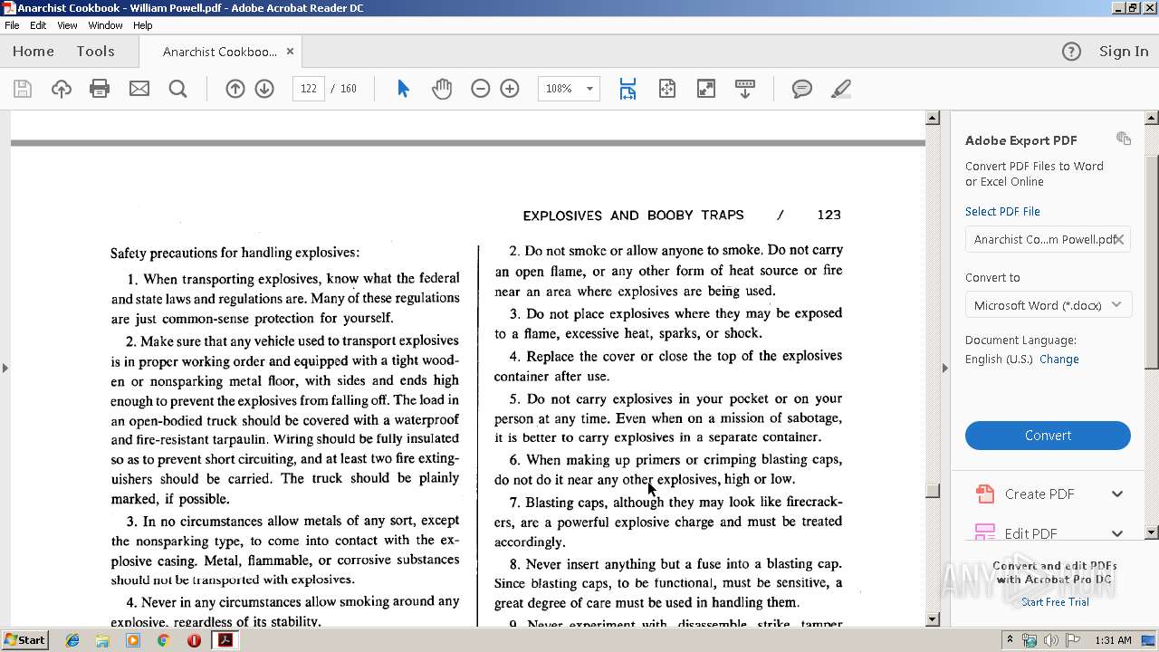Click the 1:31 AM system clock
The width and height of the screenshot is (1159, 652).
[x=1113, y=640]
